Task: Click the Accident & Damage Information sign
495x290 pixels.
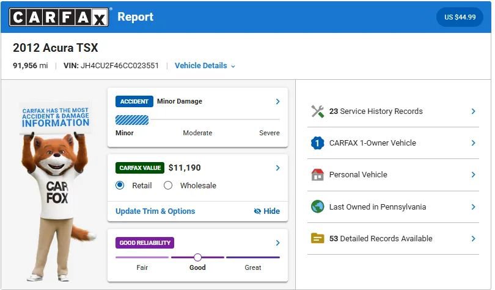Action: pyautogui.click(x=56, y=118)
